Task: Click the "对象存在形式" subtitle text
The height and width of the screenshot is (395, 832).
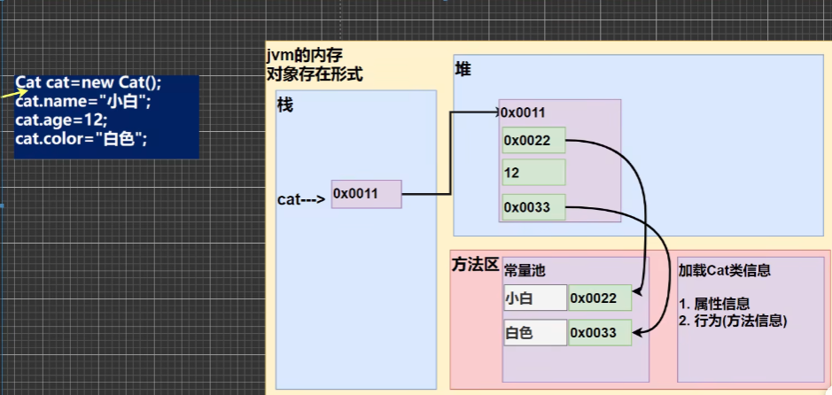Action: 315,74
